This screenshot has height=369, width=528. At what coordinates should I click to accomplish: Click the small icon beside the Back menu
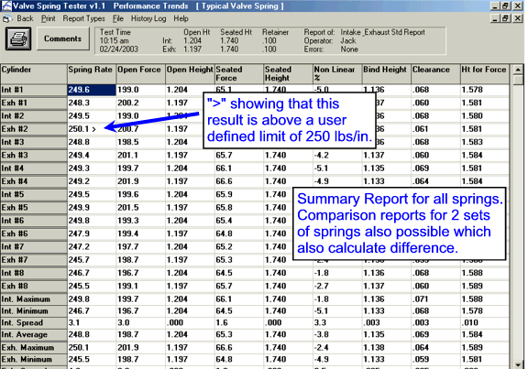coord(6,19)
